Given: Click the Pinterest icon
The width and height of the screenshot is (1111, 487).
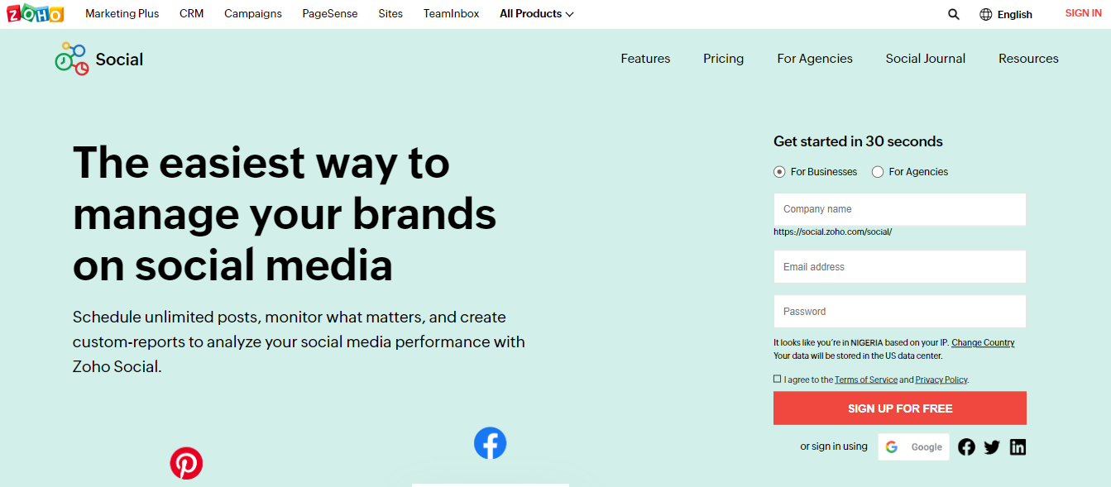Looking at the screenshot, I should [x=186, y=463].
